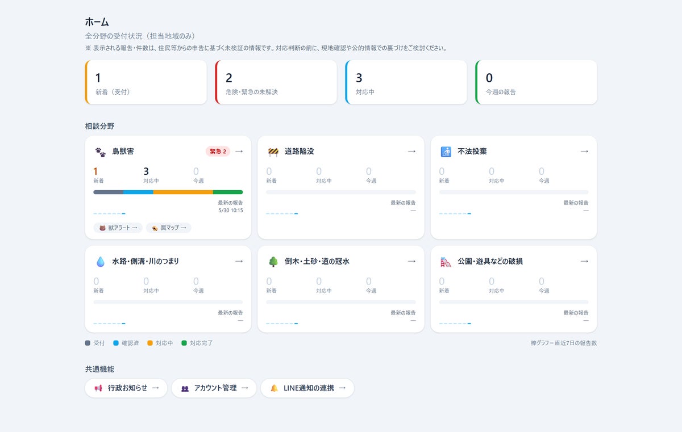The height and width of the screenshot is (432, 682).
Task: Click the orange segment of 鳥獣害 status bar
Action: [x=183, y=192]
